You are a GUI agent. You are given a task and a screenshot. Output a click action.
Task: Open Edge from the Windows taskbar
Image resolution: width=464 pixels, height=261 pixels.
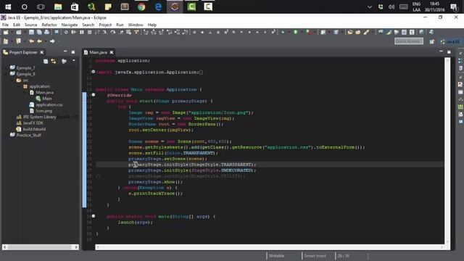[158, 7]
